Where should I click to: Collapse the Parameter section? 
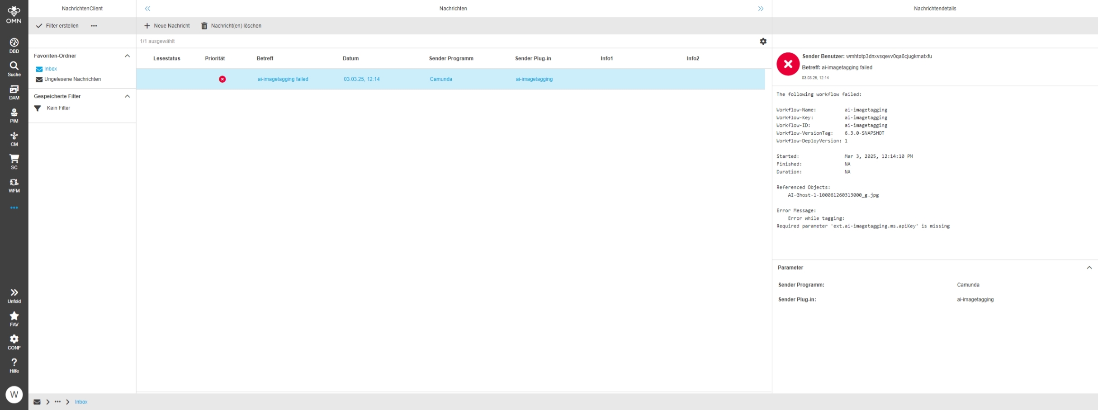tap(1089, 268)
